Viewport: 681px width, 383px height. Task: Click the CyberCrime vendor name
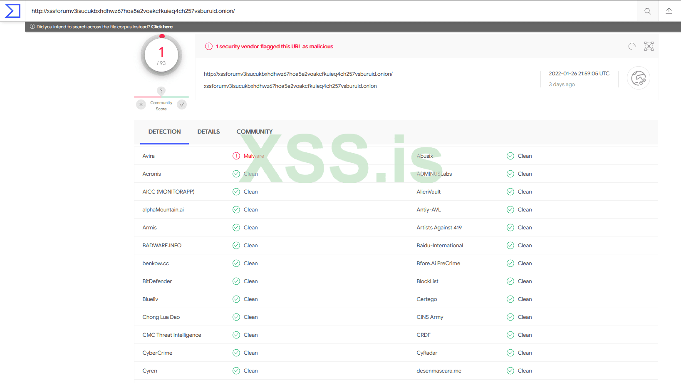coord(157,353)
